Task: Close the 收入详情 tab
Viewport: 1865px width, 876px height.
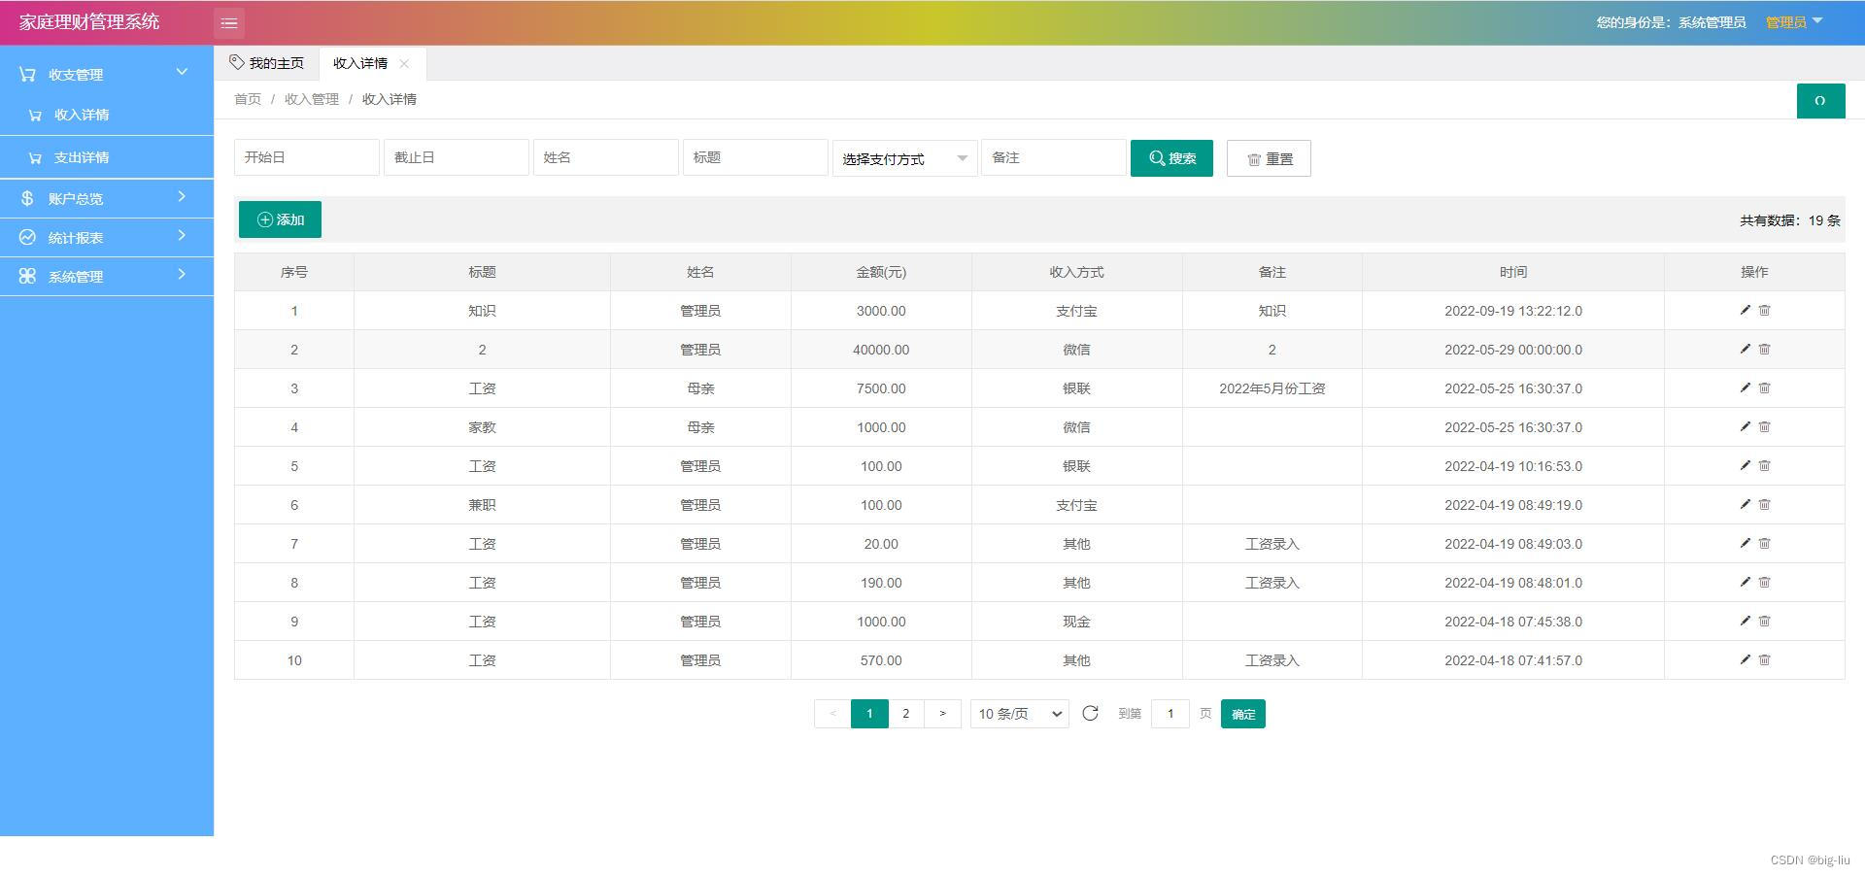Action: [x=404, y=63]
